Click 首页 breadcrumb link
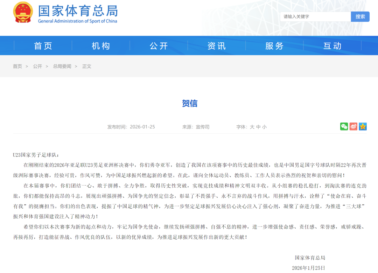Viewport: 378px width, 273px height. point(17,66)
